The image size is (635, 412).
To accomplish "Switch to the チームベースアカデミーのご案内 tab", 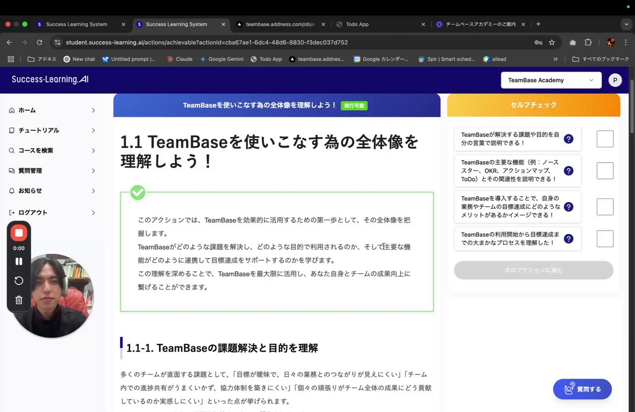I will 481,24.
